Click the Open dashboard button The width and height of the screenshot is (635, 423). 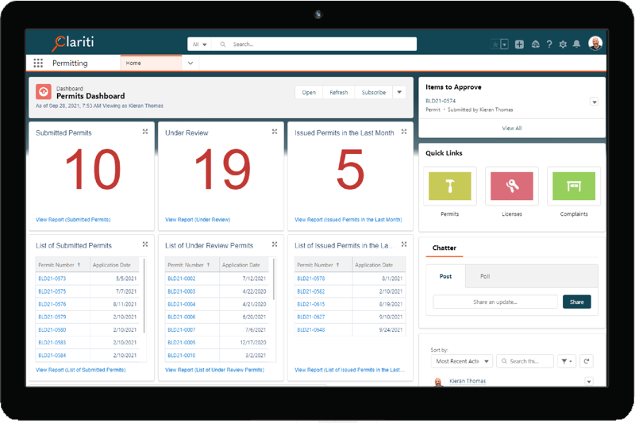pos(309,92)
